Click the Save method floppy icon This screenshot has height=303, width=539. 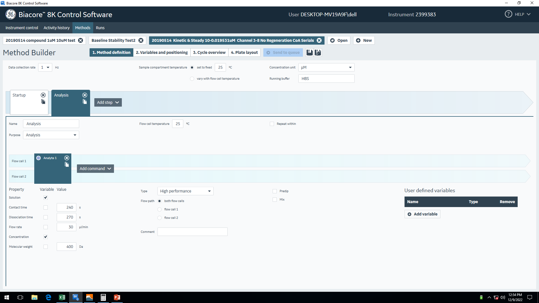309,52
